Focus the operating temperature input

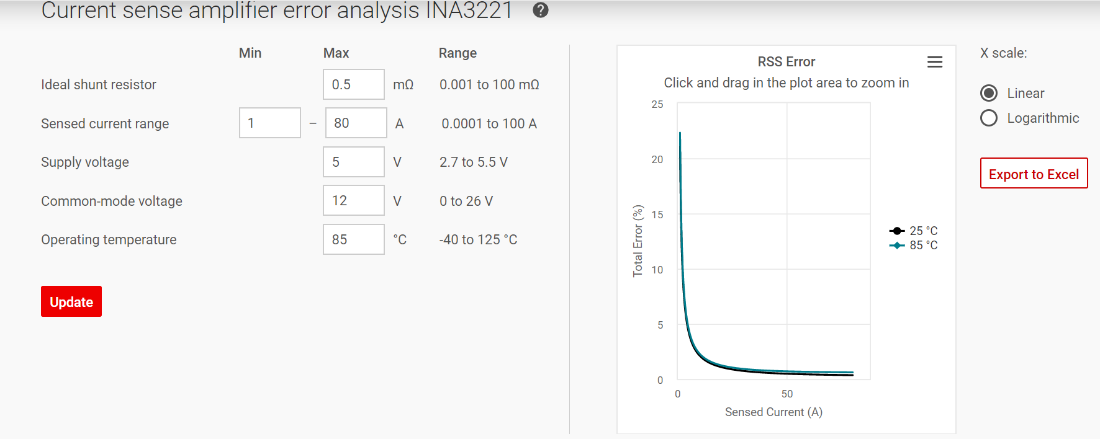[354, 239]
